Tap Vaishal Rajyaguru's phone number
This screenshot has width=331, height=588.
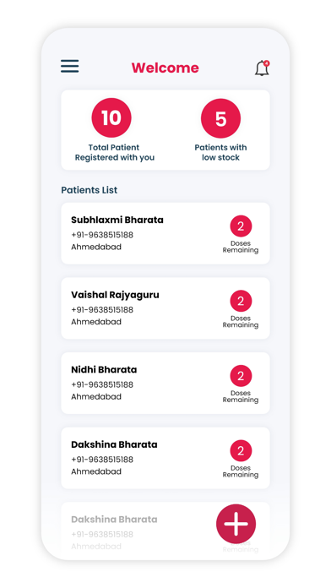point(102,310)
